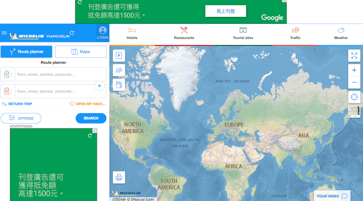363x201 pixels.
Task: Open YOUR VIEWS feedback button
Action: tap(332, 196)
